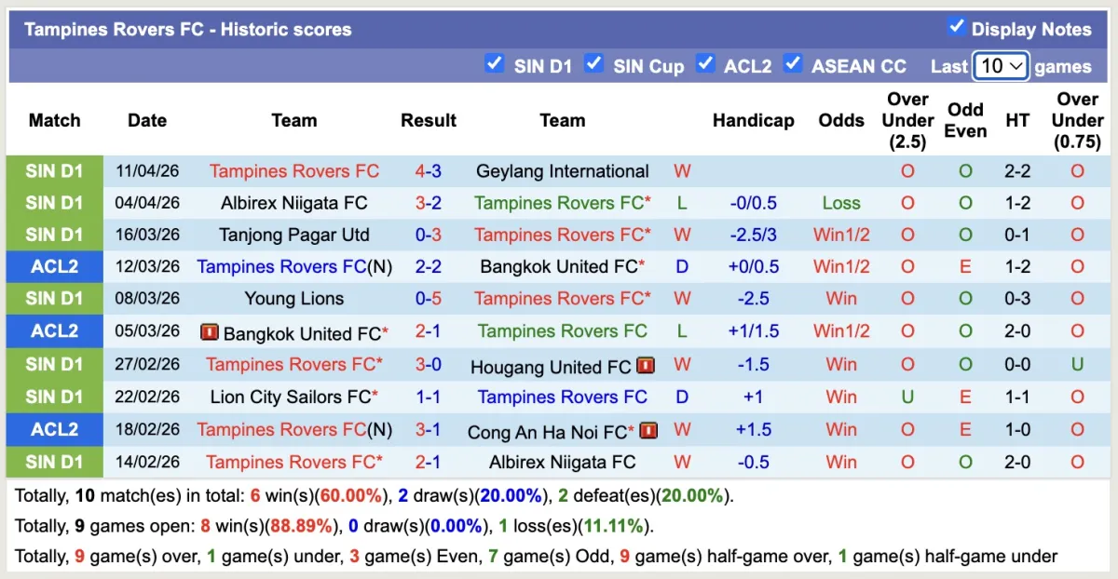Click SIN D1 label on 11/04/26 row

click(x=54, y=171)
